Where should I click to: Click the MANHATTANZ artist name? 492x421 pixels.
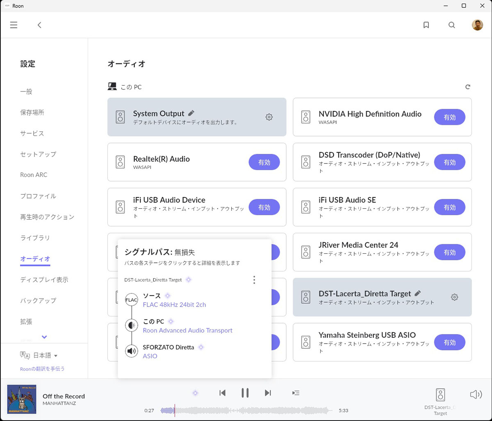click(x=59, y=403)
